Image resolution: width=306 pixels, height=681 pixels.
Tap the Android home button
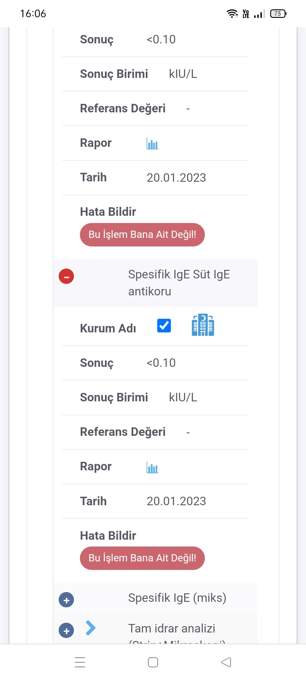153,662
